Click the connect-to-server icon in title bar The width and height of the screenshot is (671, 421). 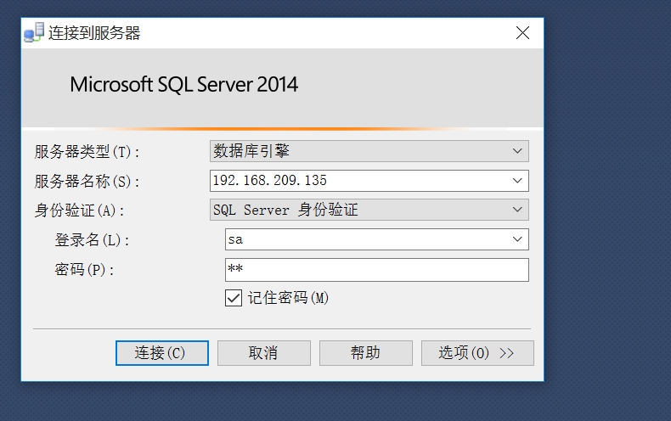tap(34, 33)
